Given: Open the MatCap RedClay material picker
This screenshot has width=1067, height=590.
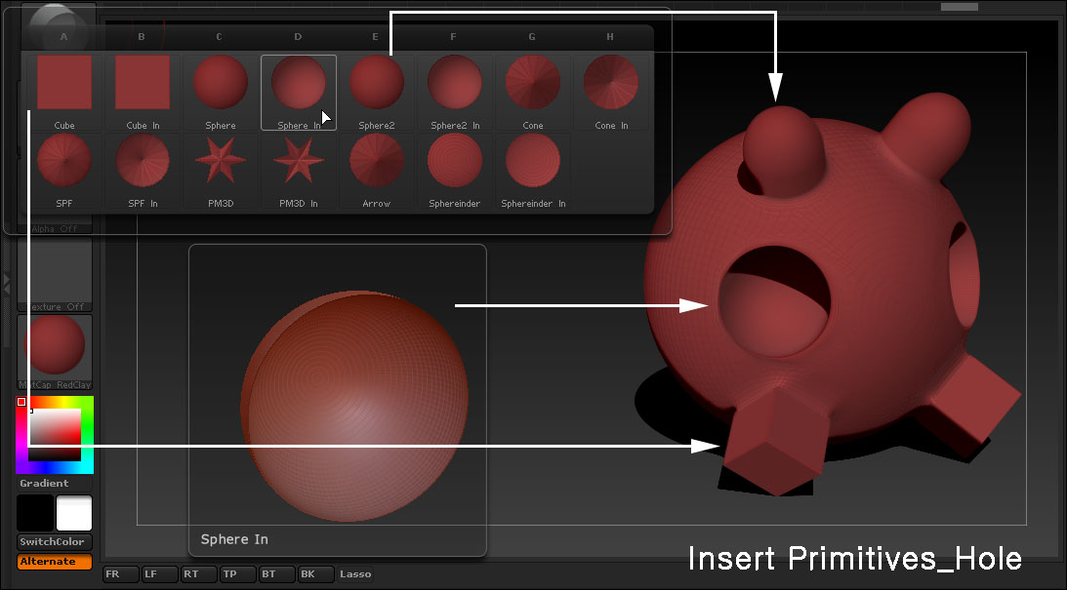Looking at the screenshot, I should pyautogui.click(x=55, y=351).
